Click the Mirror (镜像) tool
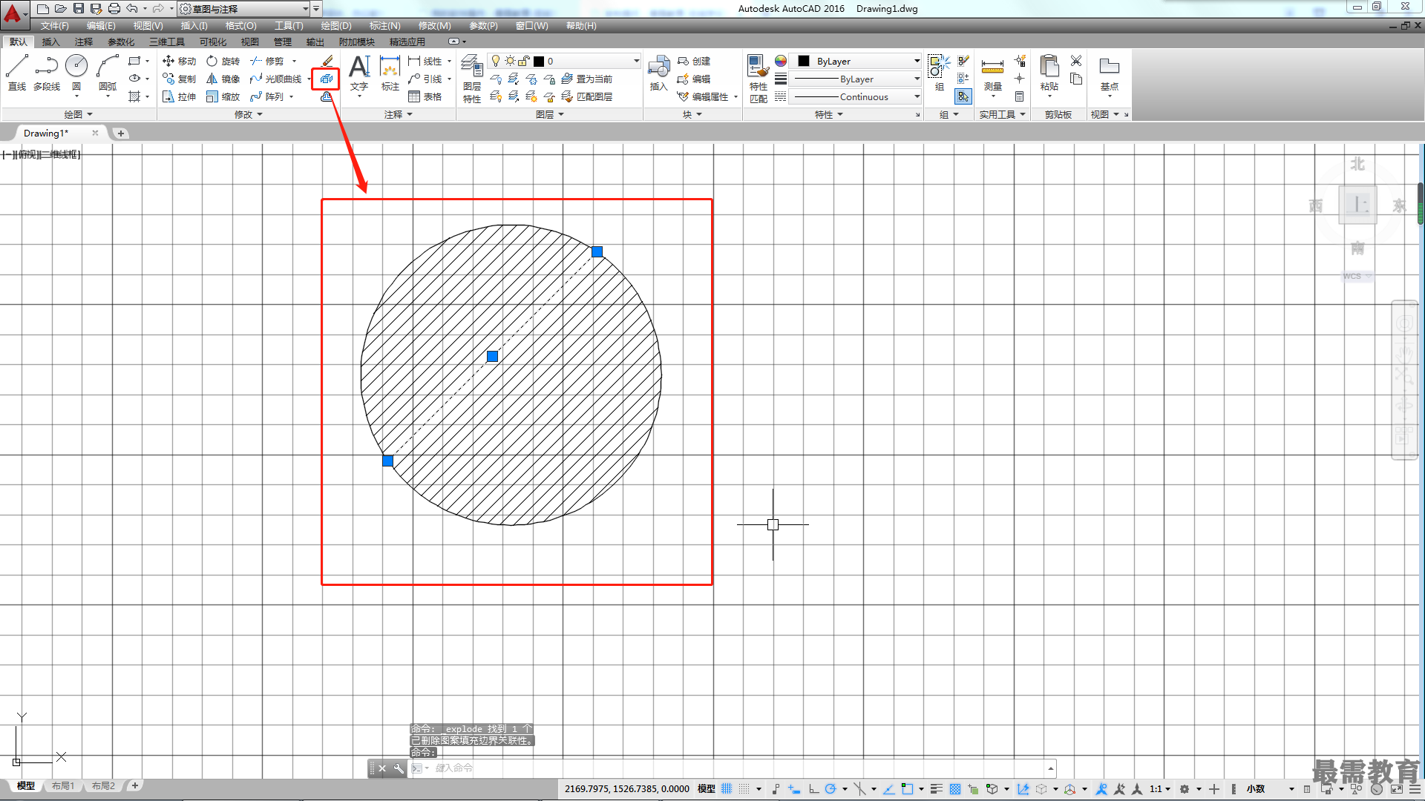 223,79
